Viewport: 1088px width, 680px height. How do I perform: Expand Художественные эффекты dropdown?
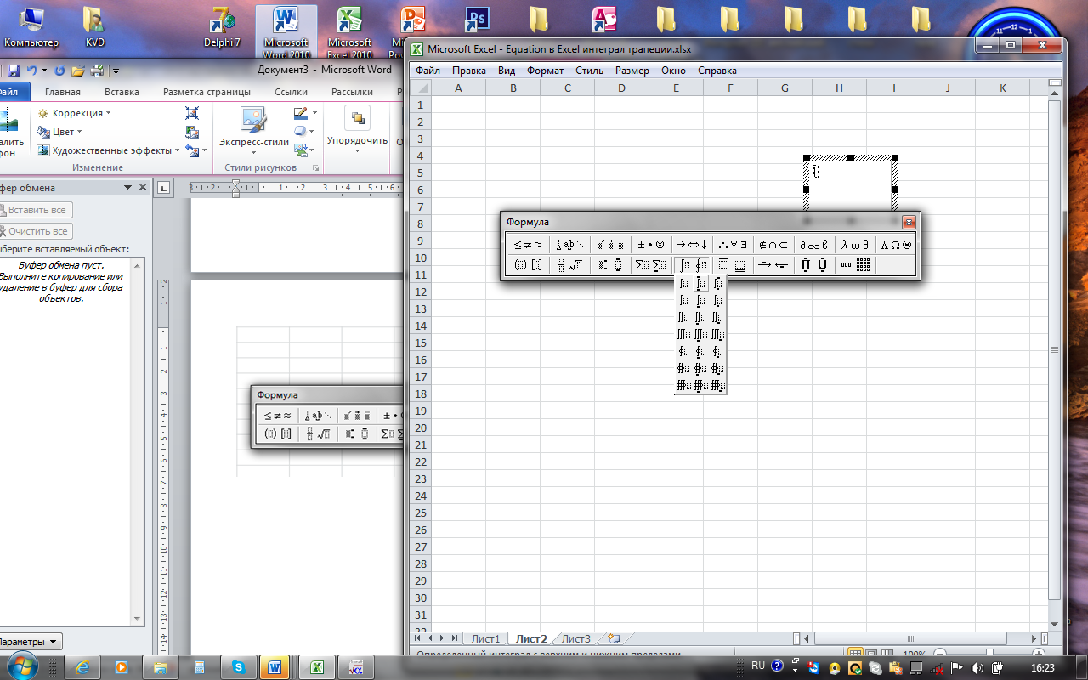click(x=108, y=150)
